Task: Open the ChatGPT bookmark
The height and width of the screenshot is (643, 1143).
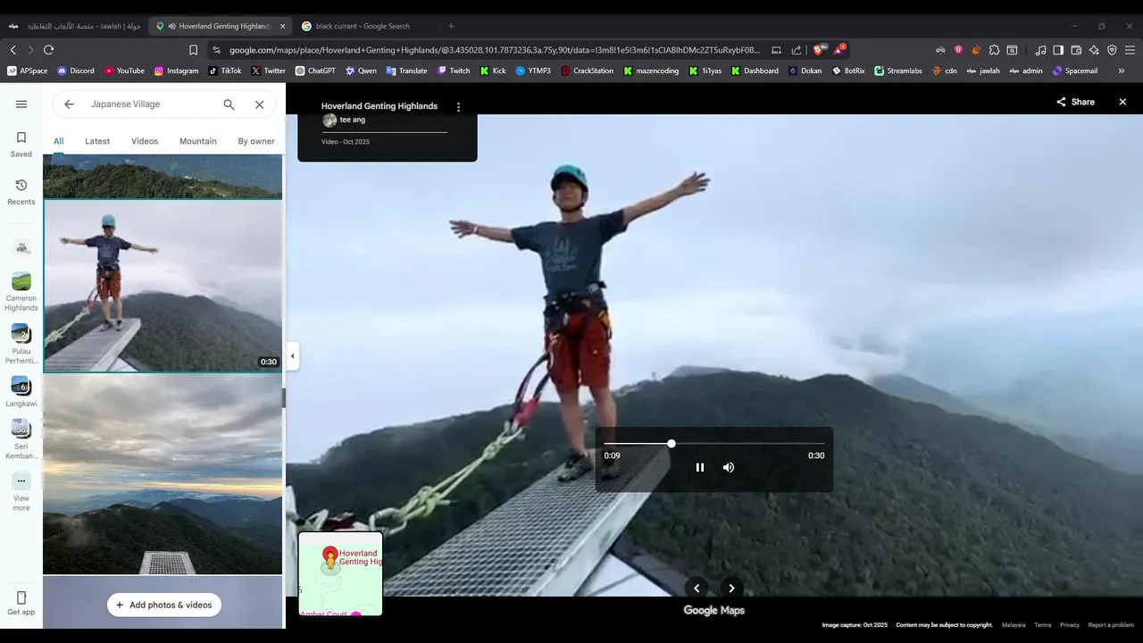Action: (x=315, y=71)
